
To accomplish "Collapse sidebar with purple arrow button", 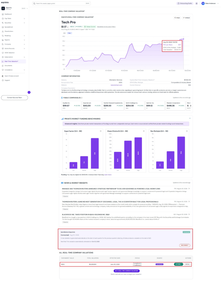I will tap(29, 92).
